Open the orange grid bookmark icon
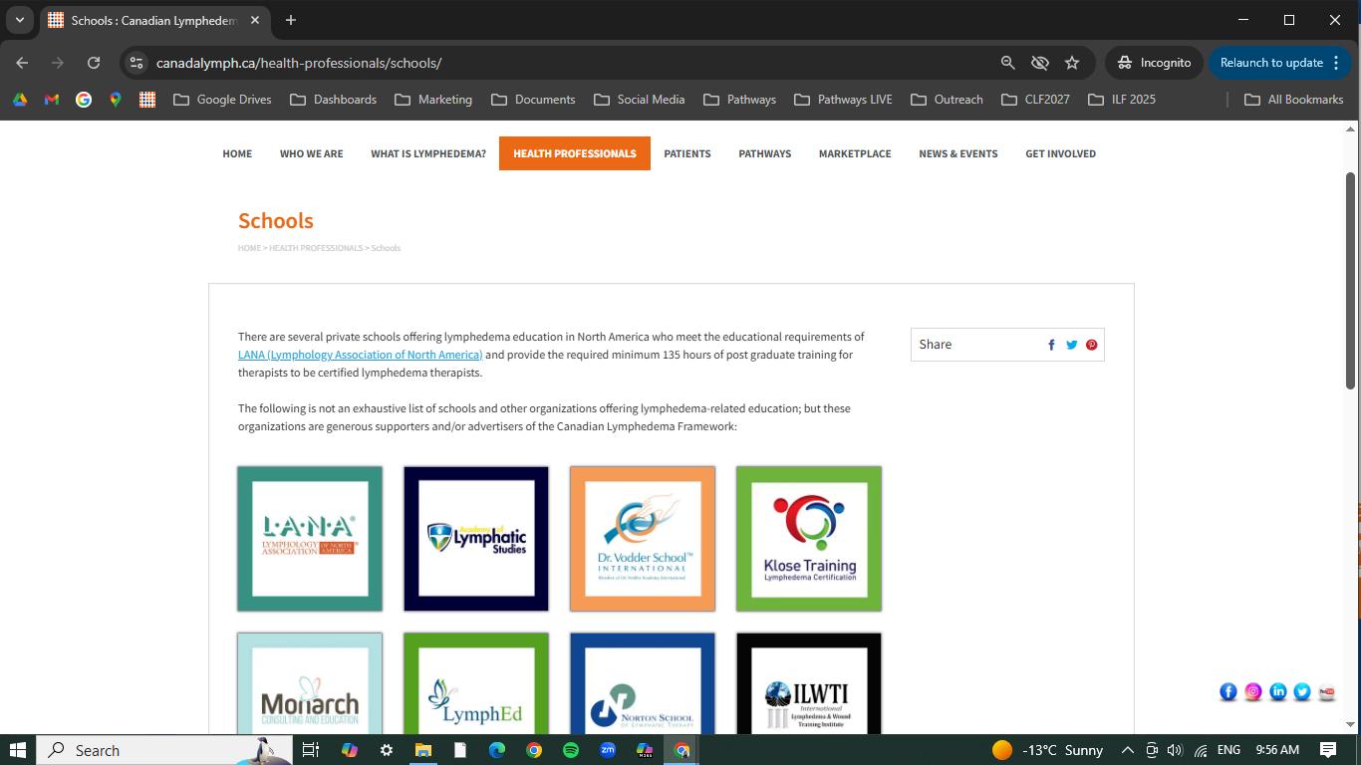 click(147, 100)
